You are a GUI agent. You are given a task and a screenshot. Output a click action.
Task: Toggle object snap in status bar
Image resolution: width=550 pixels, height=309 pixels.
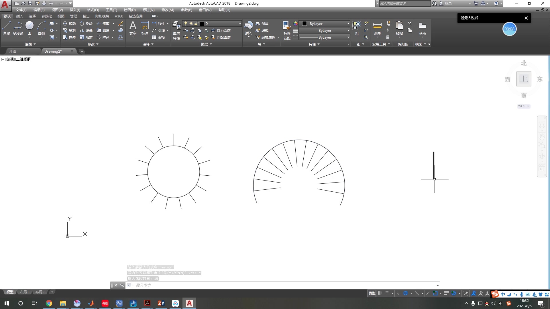tap(435, 293)
